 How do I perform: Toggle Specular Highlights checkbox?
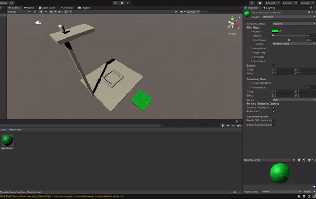[274, 107]
